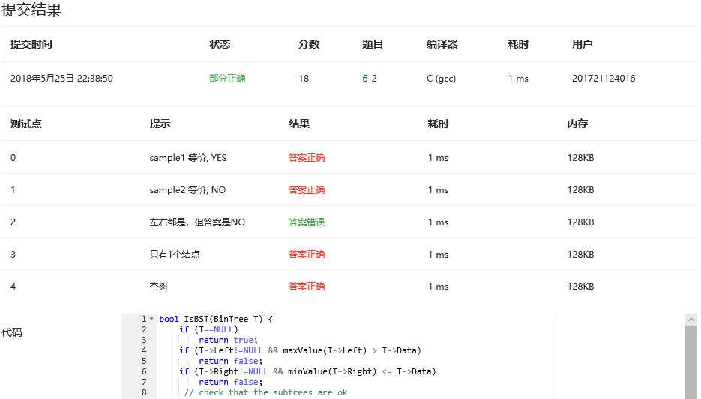Click the 结果 column header

[x=299, y=124]
